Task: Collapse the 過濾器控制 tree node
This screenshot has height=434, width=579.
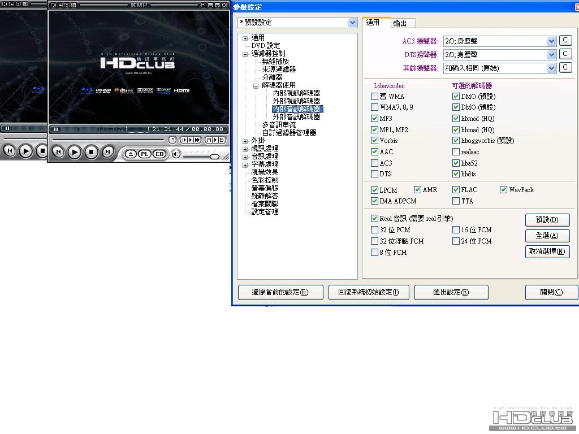Action: (245, 54)
